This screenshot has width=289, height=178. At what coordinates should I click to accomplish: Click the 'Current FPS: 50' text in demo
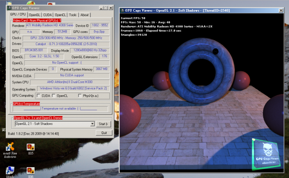tap(133, 18)
